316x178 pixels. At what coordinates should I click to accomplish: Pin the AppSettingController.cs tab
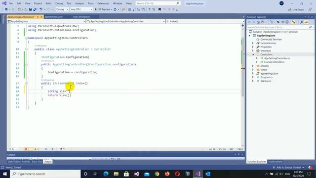point(38,17)
